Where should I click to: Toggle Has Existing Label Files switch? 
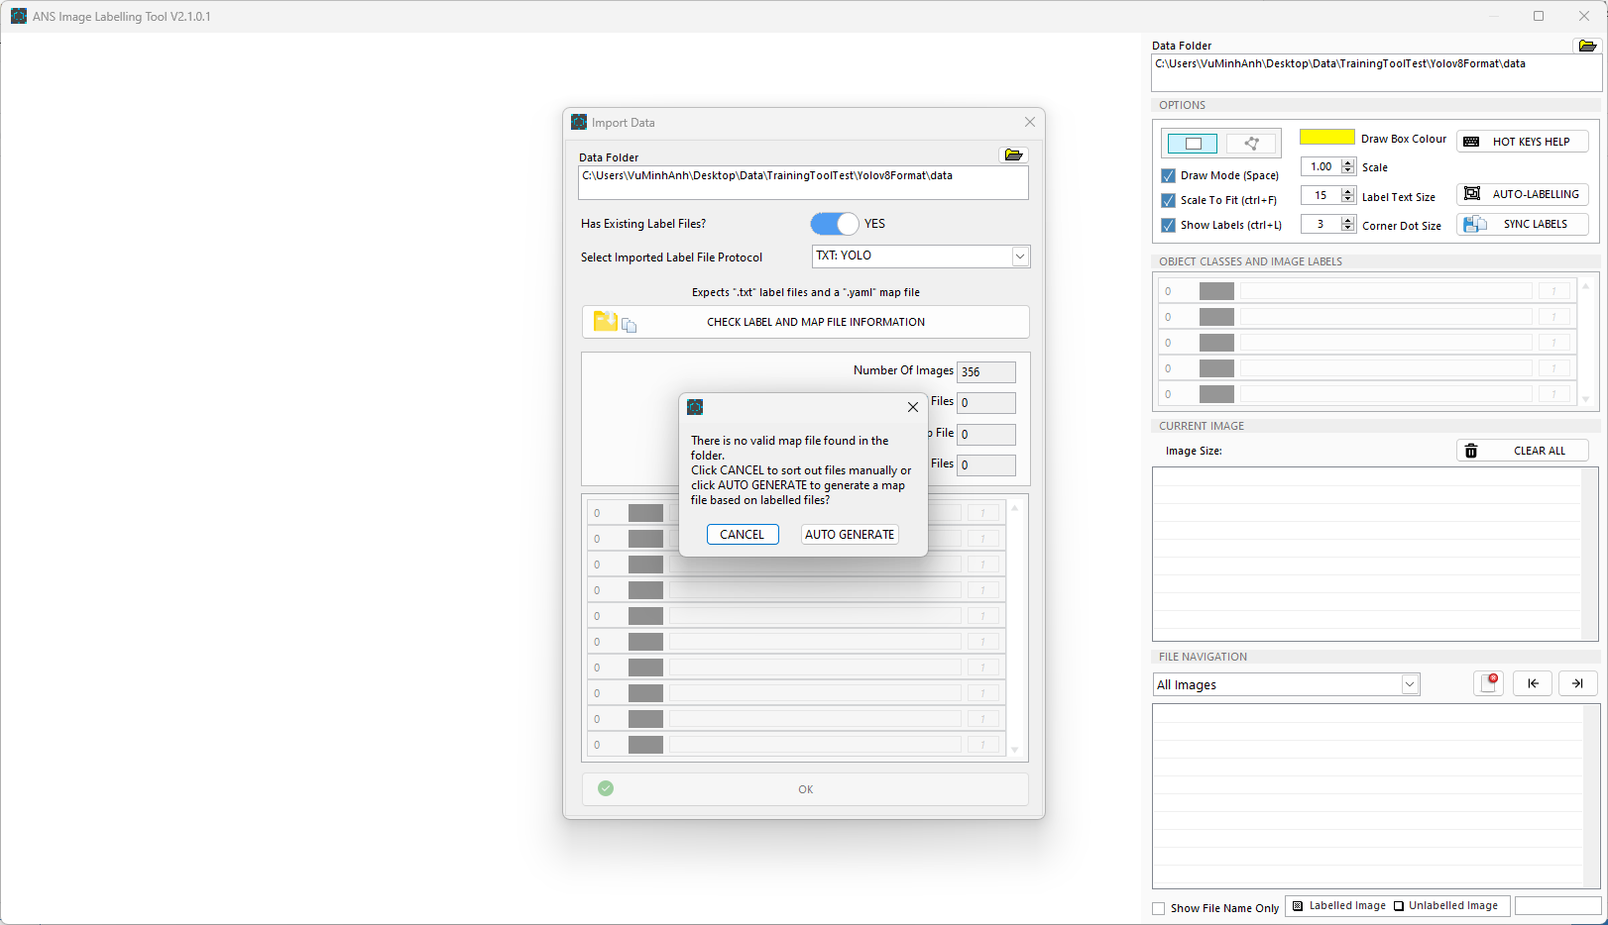tap(835, 224)
